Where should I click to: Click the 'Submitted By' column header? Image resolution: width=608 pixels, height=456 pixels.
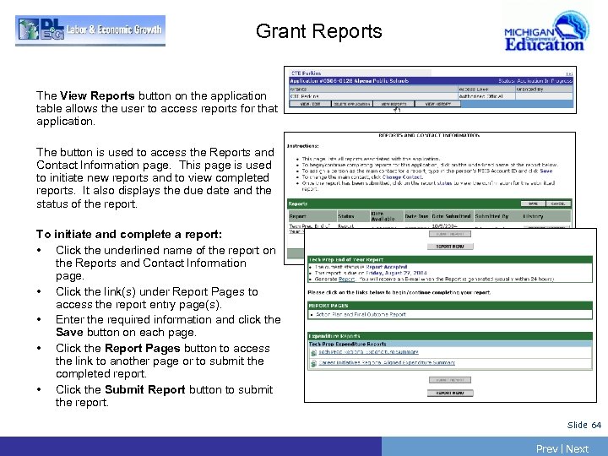coord(491,216)
